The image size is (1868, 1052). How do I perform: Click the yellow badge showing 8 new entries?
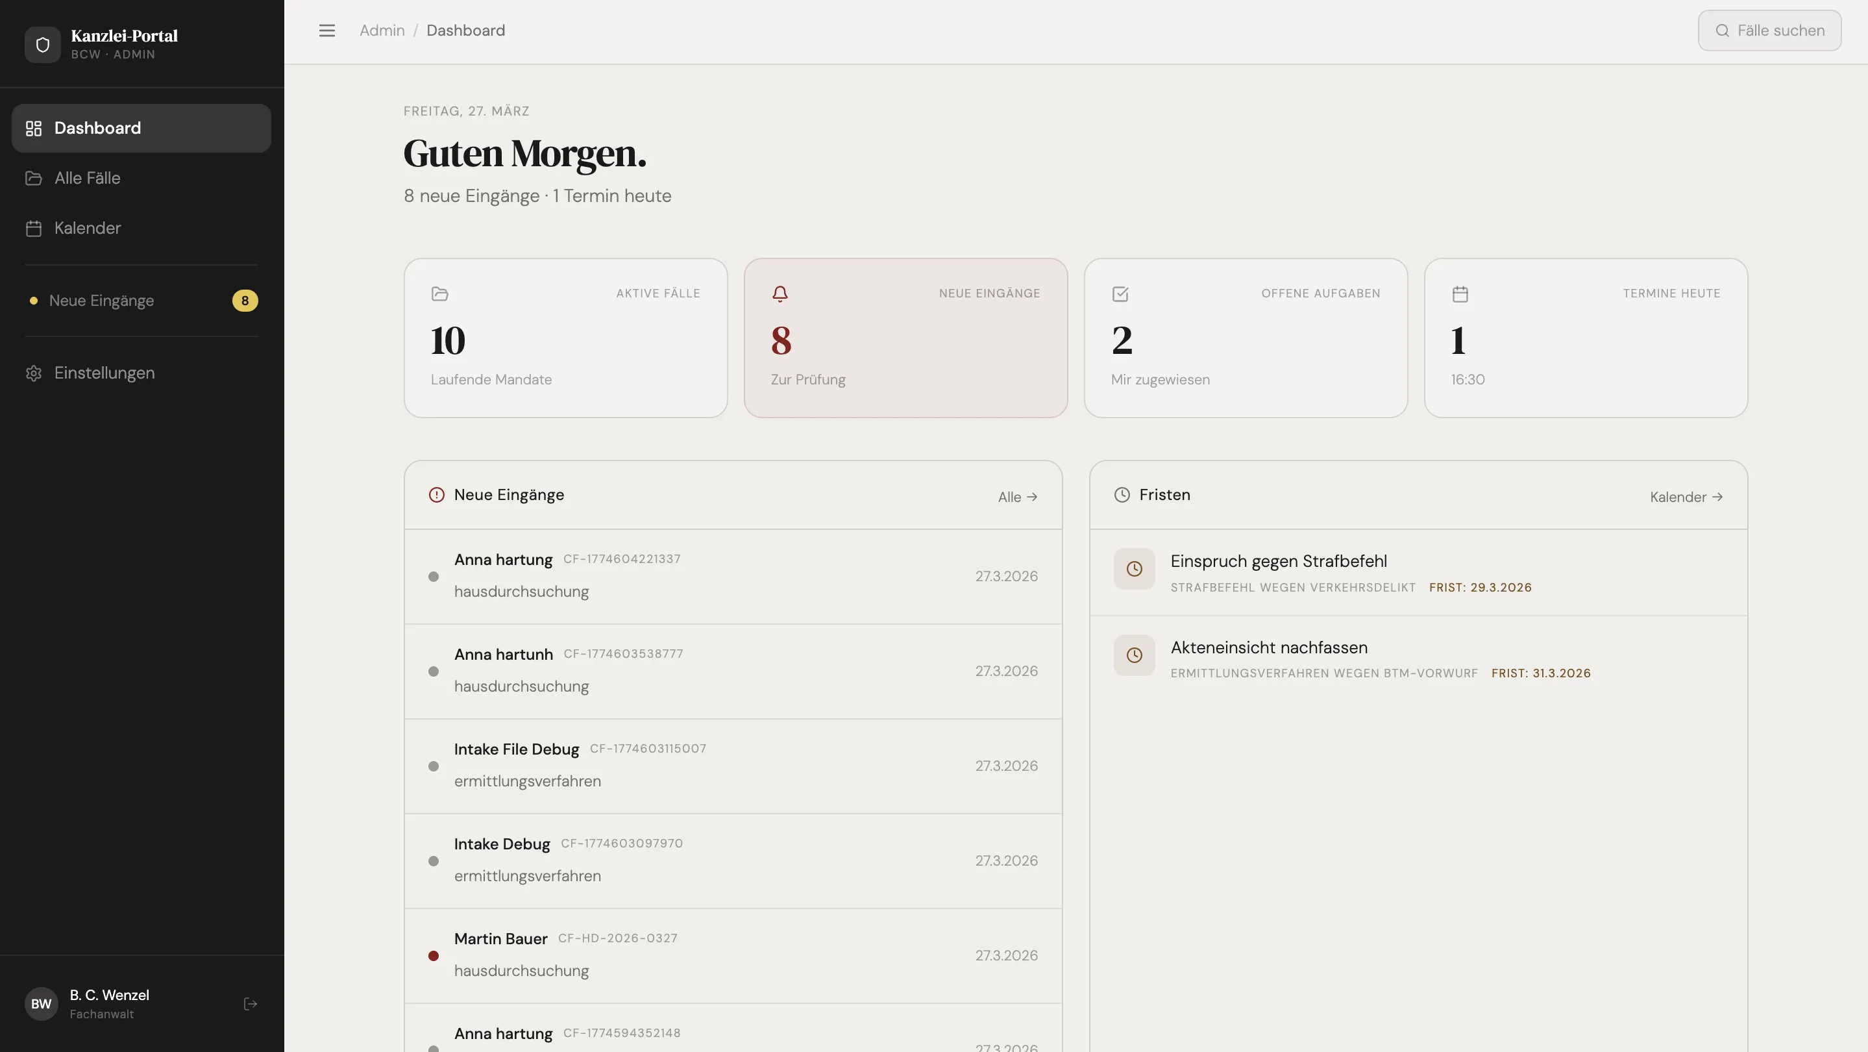pyautogui.click(x=245, y=301)
